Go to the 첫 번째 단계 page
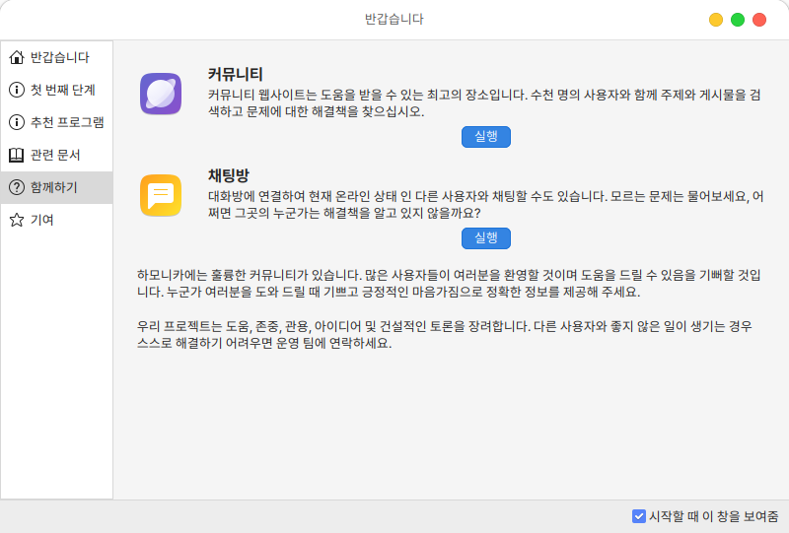789x533 pixels. tap(56, 90)
